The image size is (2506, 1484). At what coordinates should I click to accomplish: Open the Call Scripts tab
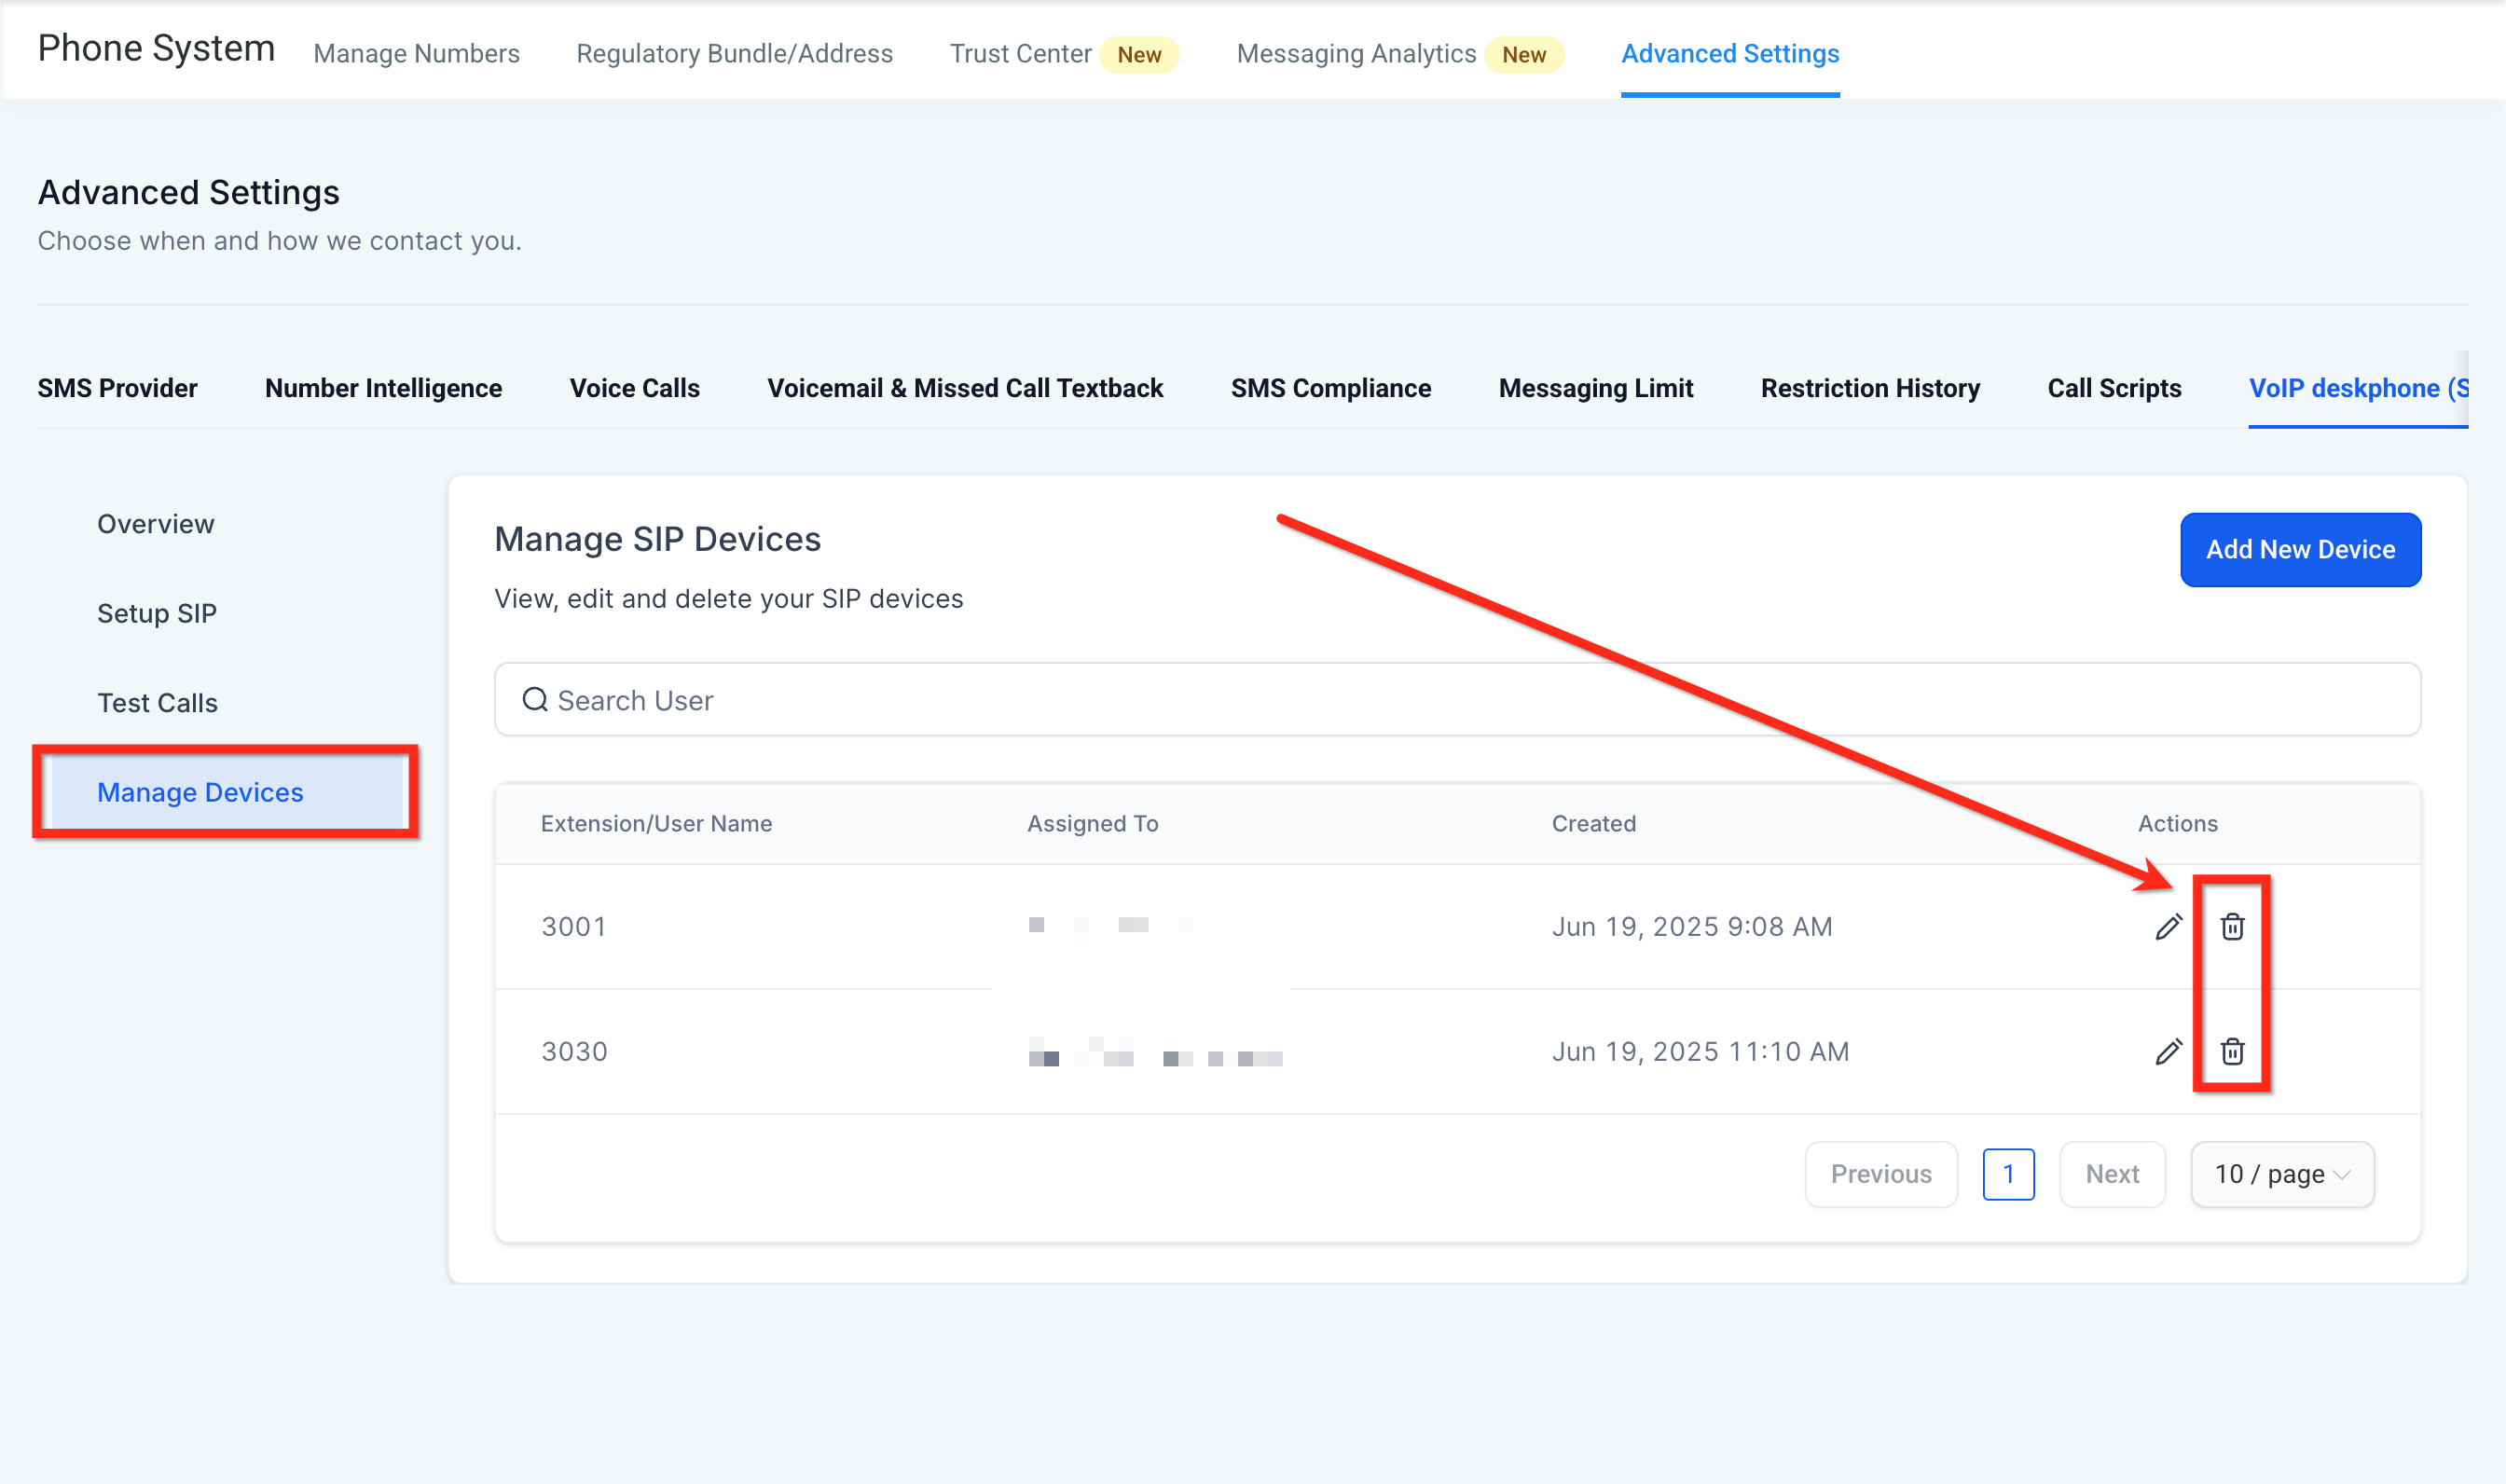tap(2113, 388)
